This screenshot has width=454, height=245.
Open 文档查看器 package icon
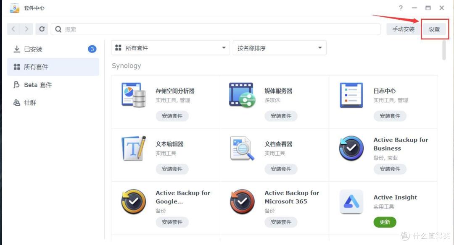[243, 148]
